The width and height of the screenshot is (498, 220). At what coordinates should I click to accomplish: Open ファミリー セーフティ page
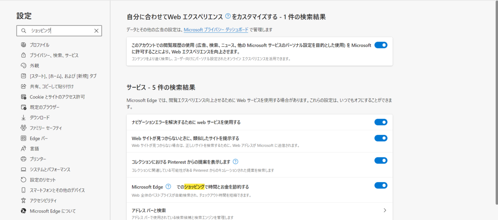coord(46,128)
